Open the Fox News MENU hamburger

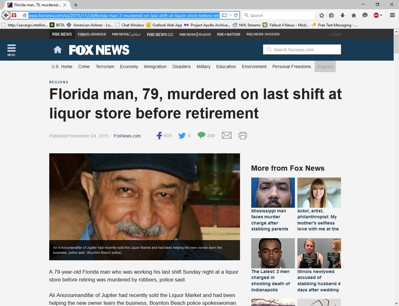tap(12, 50)
